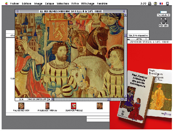Select the ZUMTHOR/VIRGILE file icon
This screenshot has width=174, height=131.
[x=74, y=106]
